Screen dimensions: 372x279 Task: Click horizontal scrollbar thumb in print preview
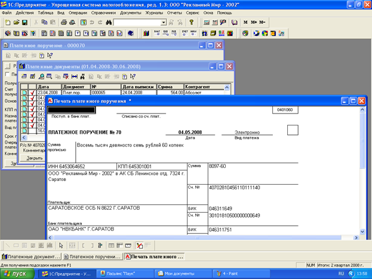click(198, 237)
